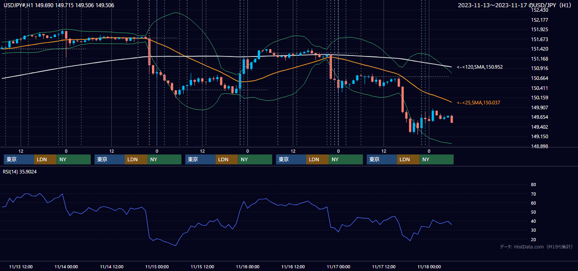Click price axis label 151.673
The height and width of the screenshot is (271, 578).
(540, 39)
